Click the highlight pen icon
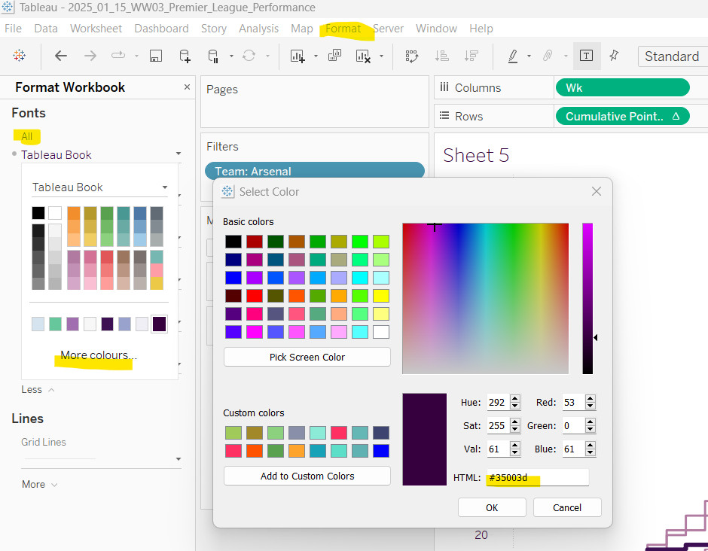Viewport: 708px width, 551px height. [x=513, y=56]
